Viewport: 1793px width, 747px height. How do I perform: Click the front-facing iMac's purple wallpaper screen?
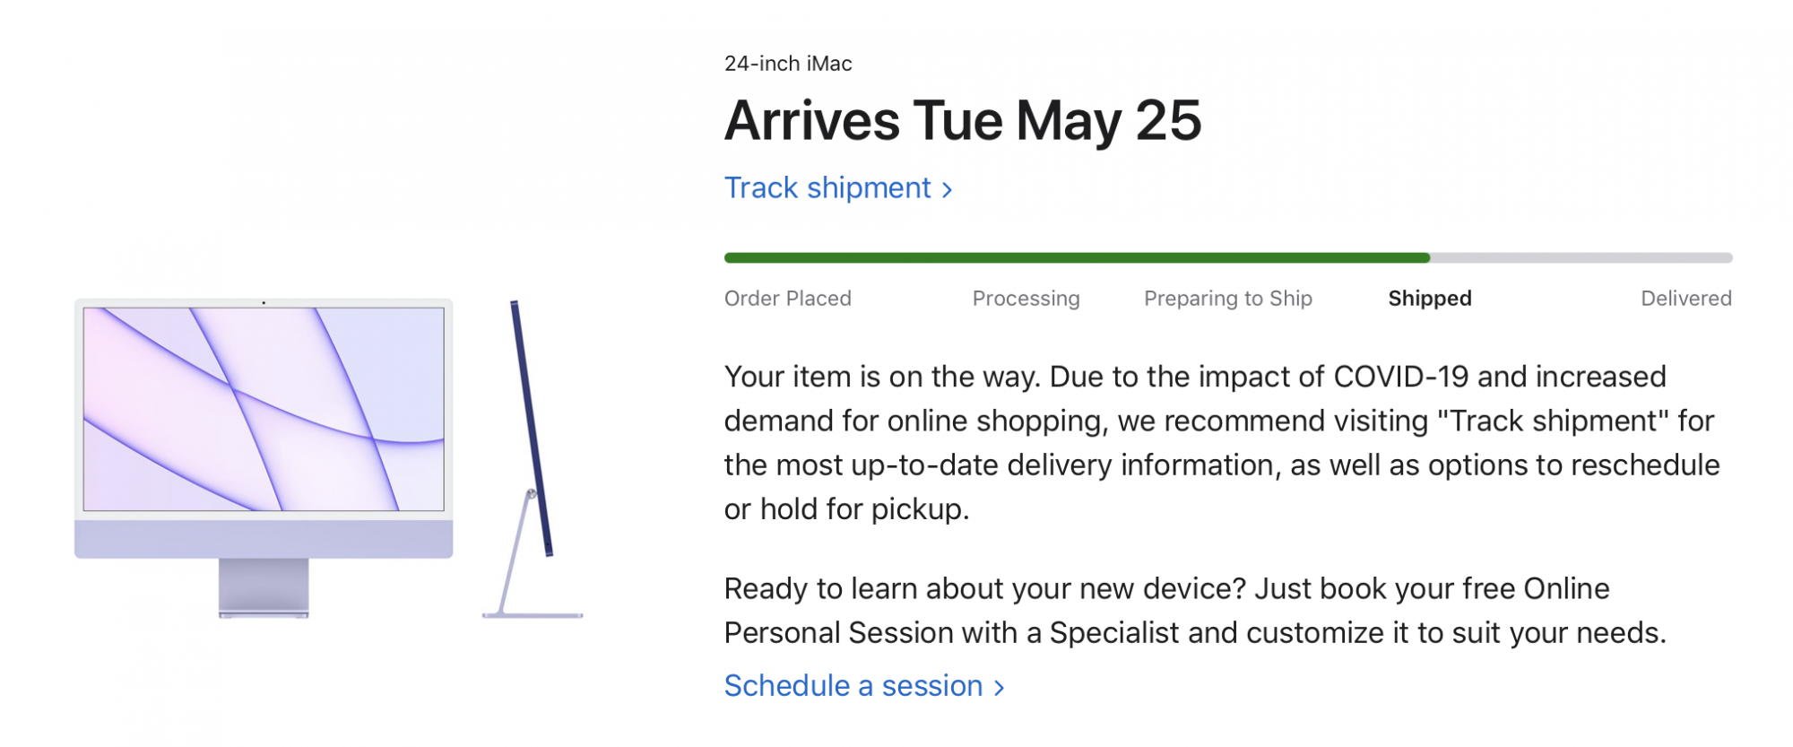(264, 409)
